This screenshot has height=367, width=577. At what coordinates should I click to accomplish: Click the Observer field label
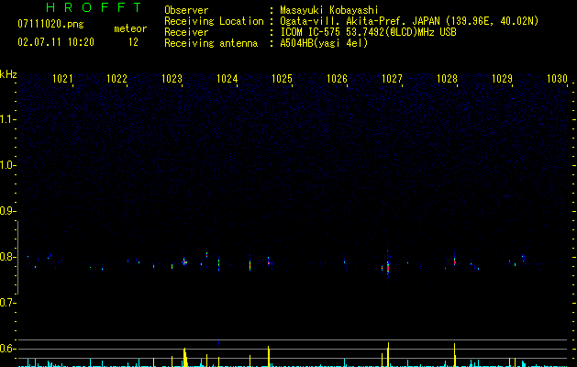coord(186,10)
